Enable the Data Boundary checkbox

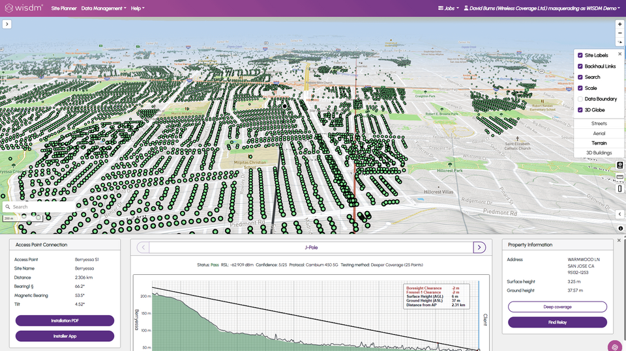(580, 99)
